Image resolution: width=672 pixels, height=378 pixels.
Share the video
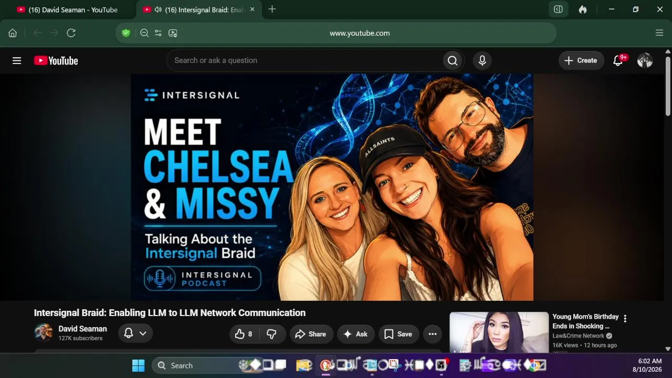click(x=311, y=334)
